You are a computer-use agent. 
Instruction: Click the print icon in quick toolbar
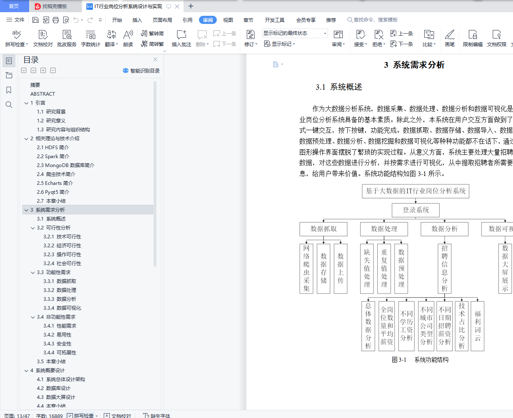56,20
